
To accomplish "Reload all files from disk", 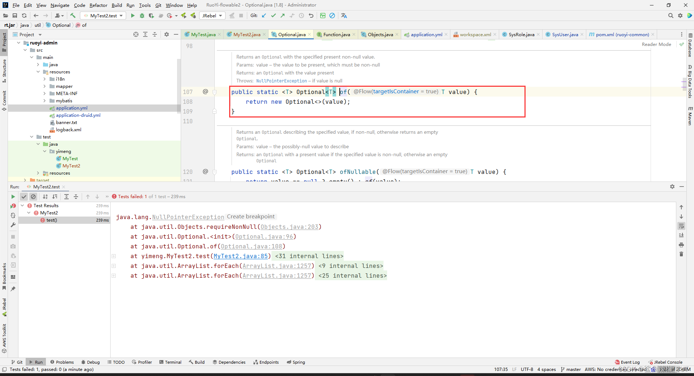I will 24,16.
